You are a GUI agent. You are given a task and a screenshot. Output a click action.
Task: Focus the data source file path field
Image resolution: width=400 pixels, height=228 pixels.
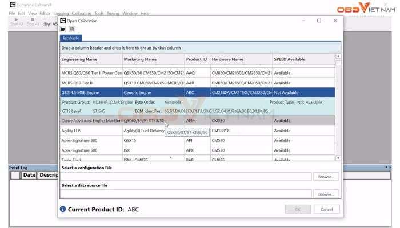point(186,194)
